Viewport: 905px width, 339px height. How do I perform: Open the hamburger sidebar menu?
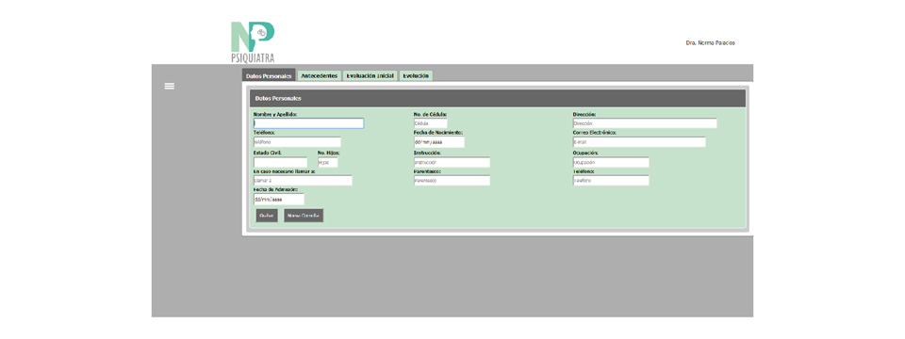(169, 86)
